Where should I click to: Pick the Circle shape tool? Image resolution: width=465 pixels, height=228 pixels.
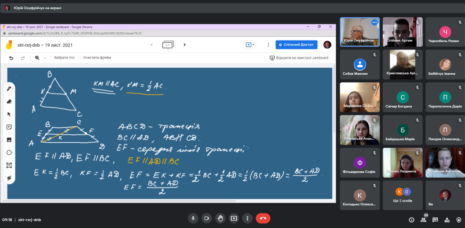(9, 153)
